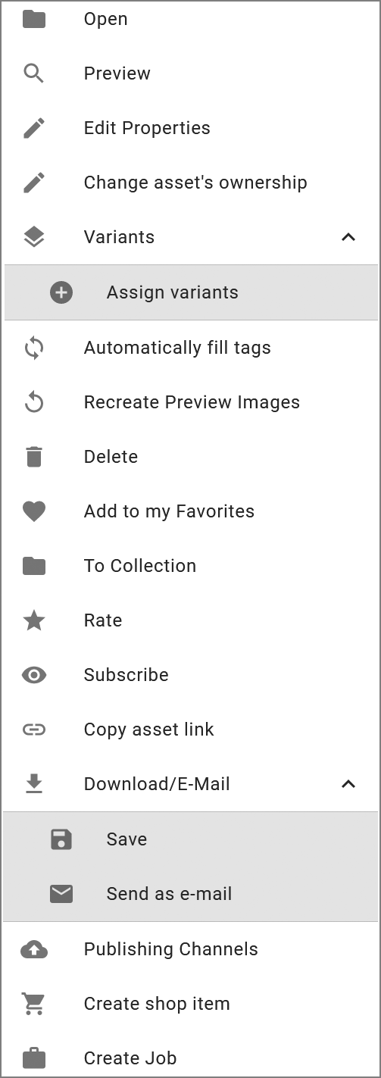Click the layers icon next to Variants
This screenshot has height=1078, width=381.
coord(34,237)
